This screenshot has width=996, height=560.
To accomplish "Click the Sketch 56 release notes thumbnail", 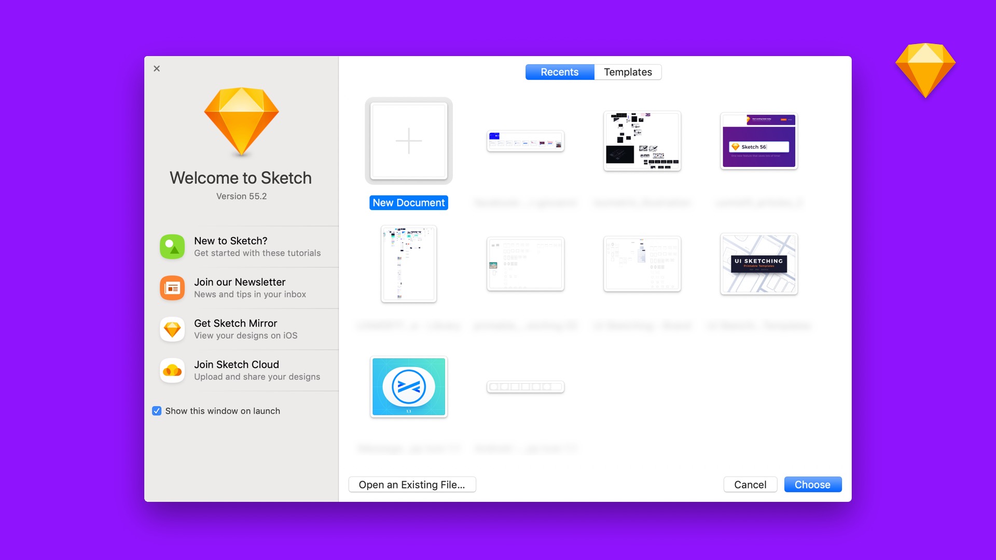I will [x=758, y=140].
